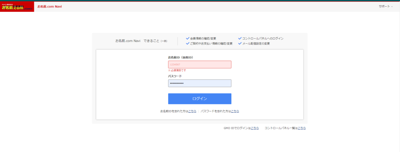
Task: Click the ご契約やお支払い情報の確認/変更 checkmark icon
Action: 188,43
